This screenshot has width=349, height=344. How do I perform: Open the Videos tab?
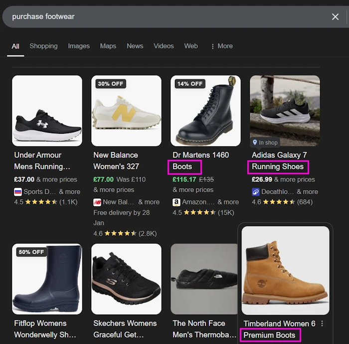164,46
